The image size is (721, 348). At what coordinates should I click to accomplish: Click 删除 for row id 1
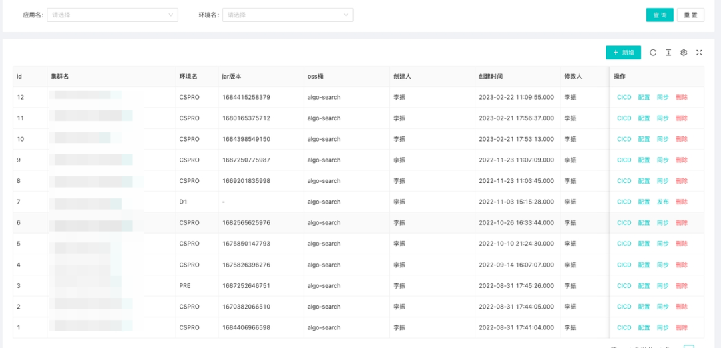681,328
